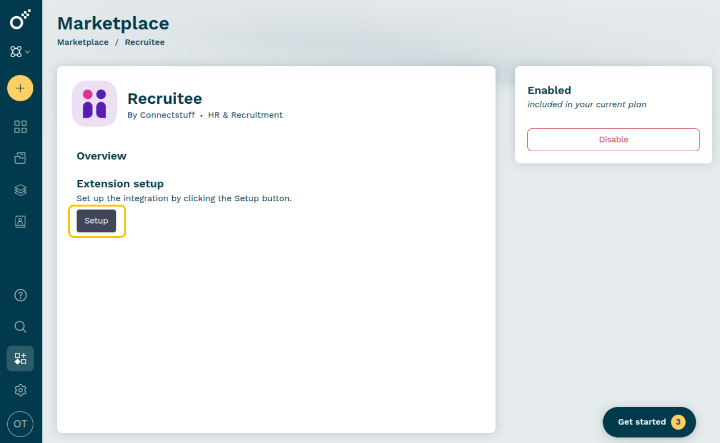This screenshot has height=443, width=720.
Task: Open the Get started checklist button
Action: (649, 422)
